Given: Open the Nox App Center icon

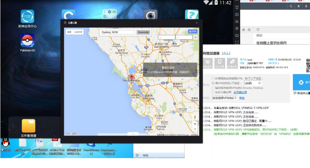Looking at the screenshot, I should pos(27,17).
